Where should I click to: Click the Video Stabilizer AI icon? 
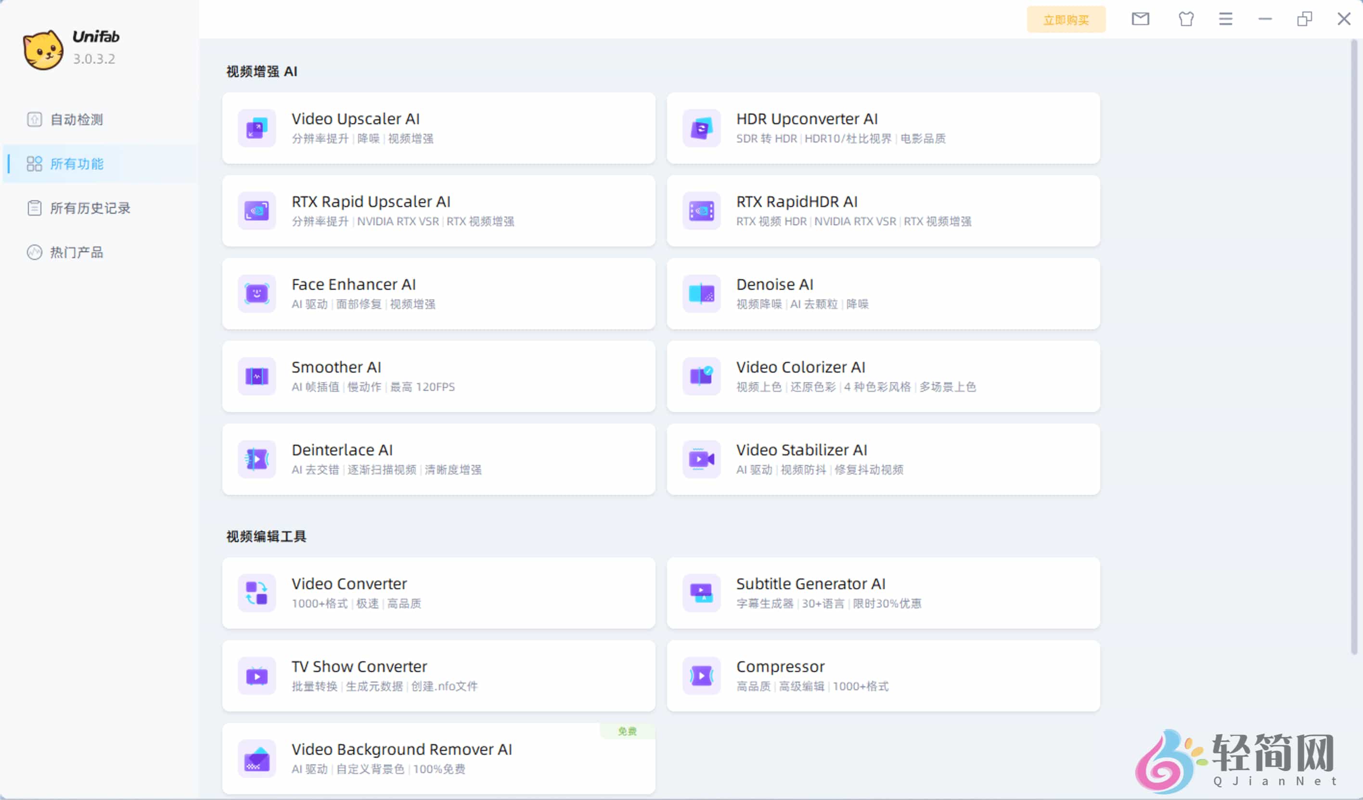point(702,459)
